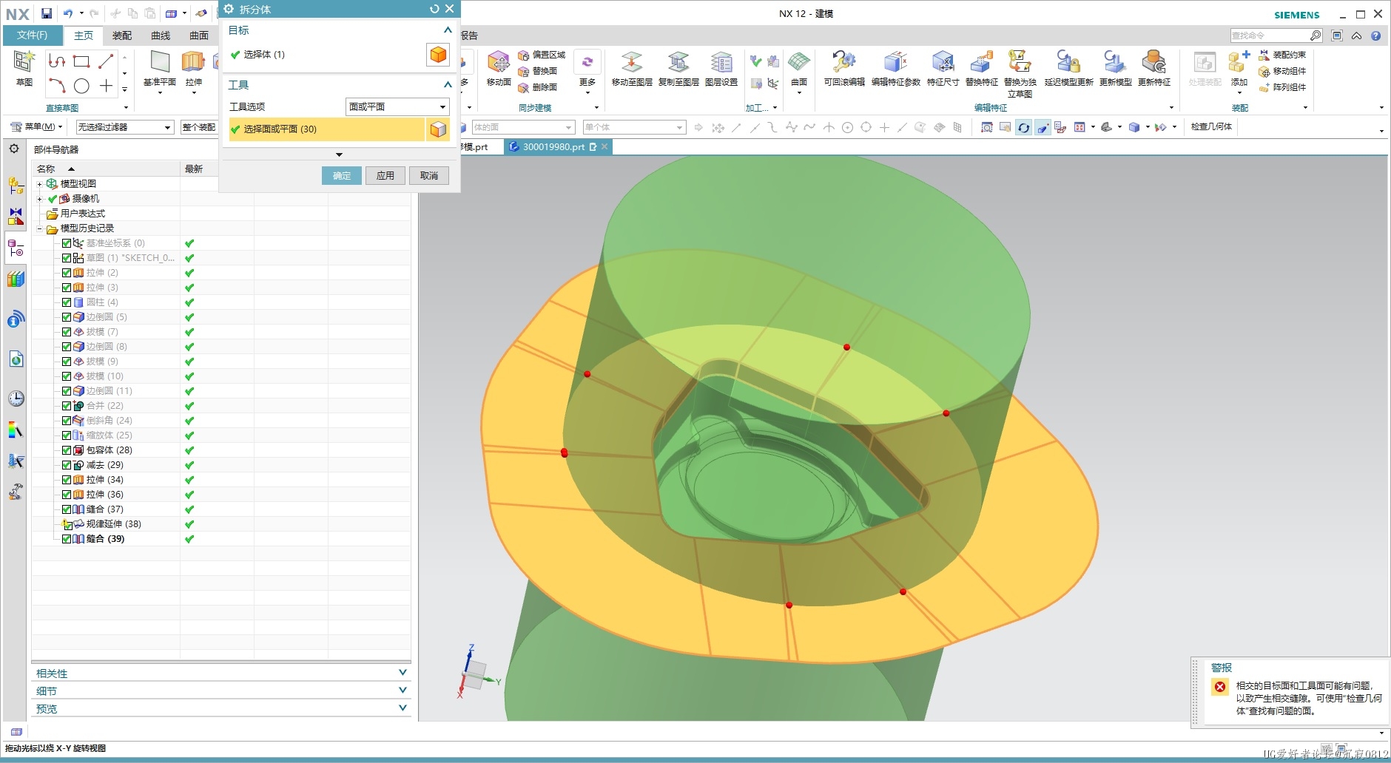This screenshot has width=1391, height=763.
Task: Click Update Model (更新模型) icon
Action: (x=1115, y=62)
